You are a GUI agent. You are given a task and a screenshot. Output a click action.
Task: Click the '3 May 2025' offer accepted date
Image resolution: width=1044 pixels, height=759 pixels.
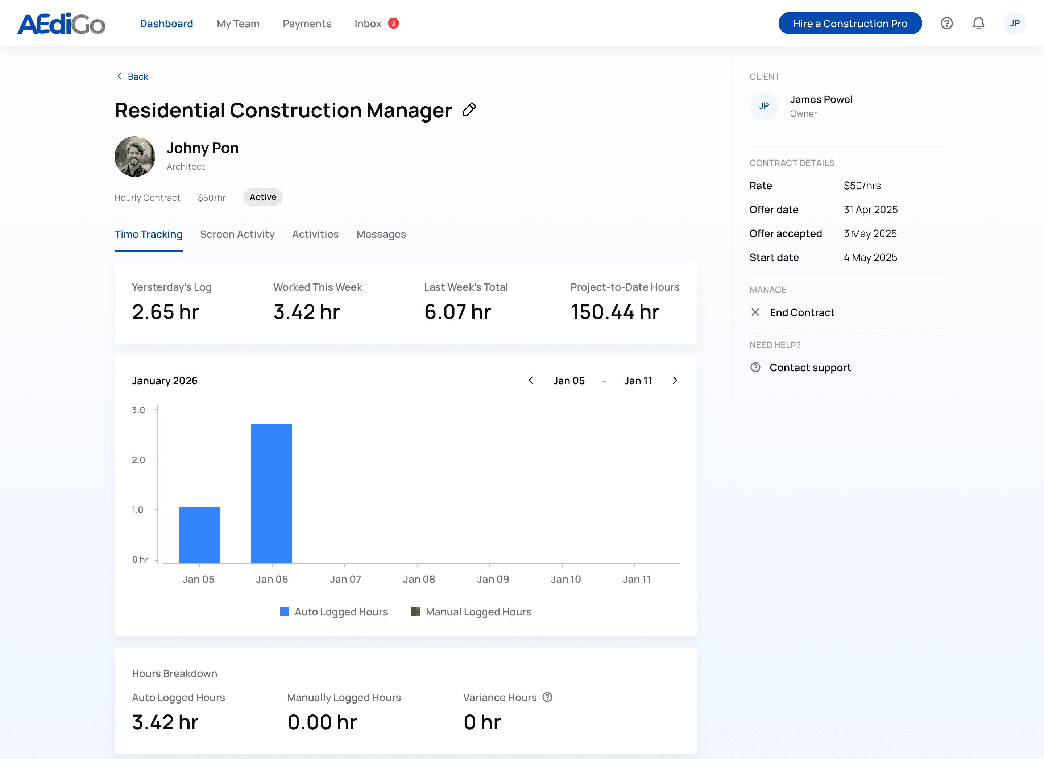coord(870,233)
